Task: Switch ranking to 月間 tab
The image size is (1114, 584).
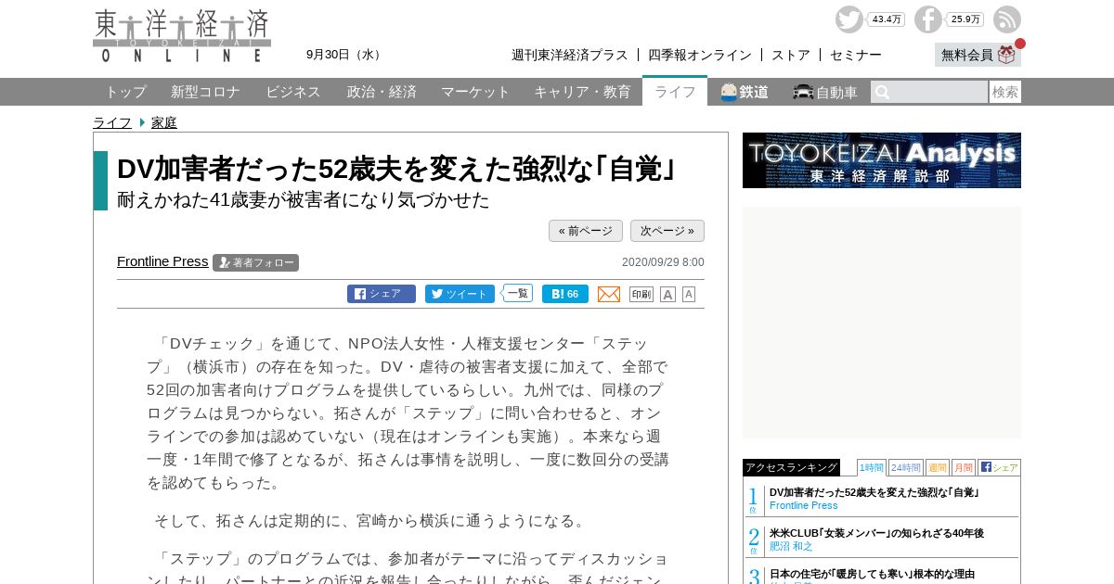Action: 964,467
